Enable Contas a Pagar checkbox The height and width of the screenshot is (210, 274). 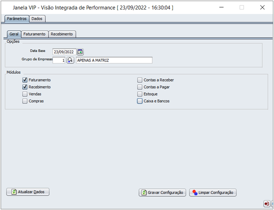pos(140,87)
